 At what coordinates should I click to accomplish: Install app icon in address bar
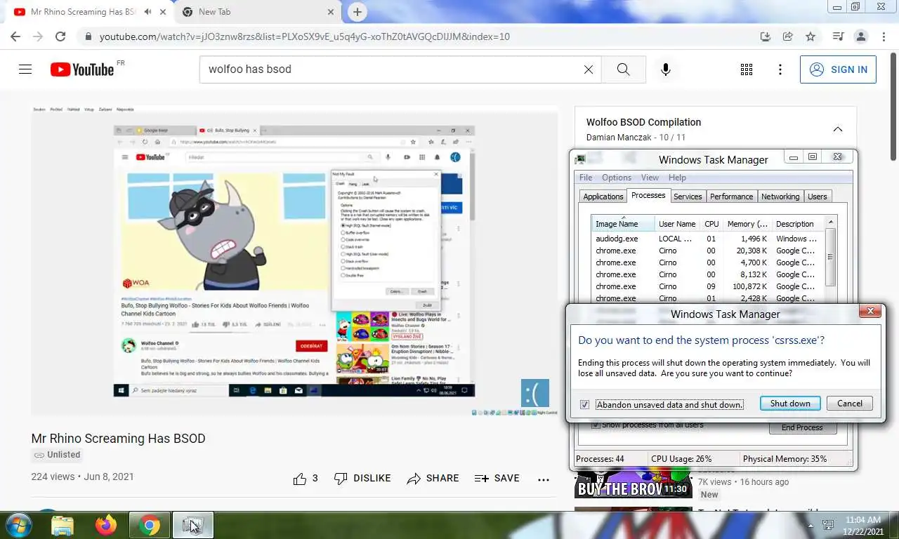(766, 36)
